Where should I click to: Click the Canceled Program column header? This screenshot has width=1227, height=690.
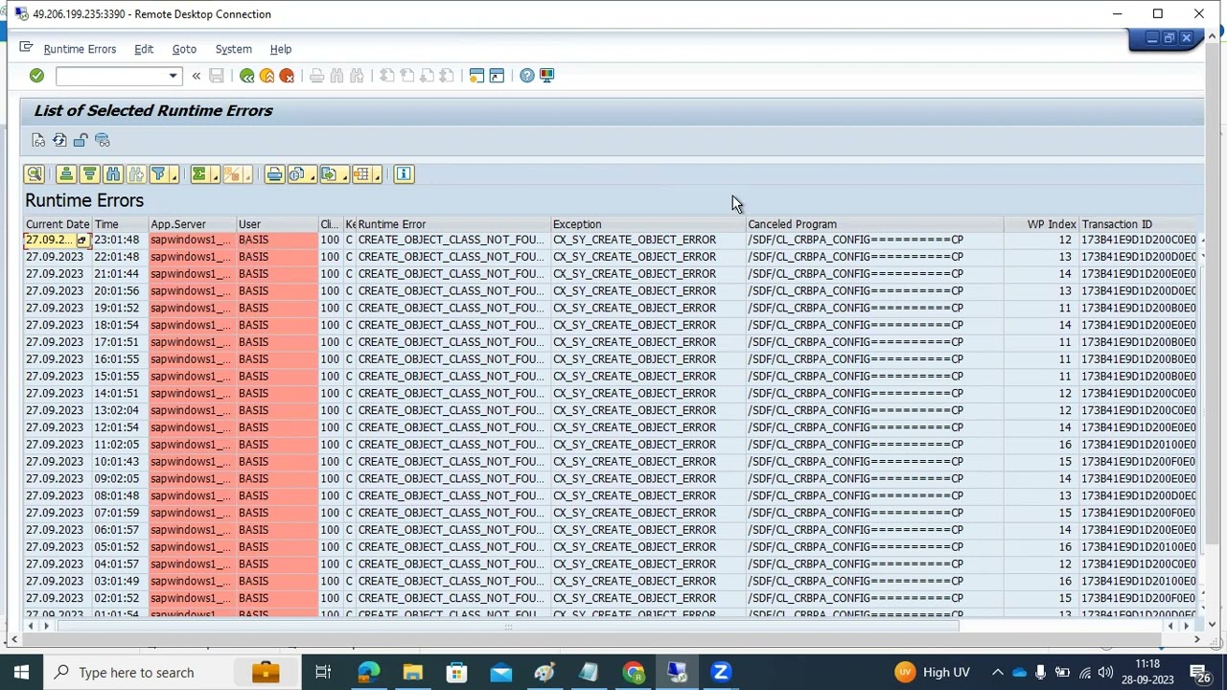pos(874,224)
